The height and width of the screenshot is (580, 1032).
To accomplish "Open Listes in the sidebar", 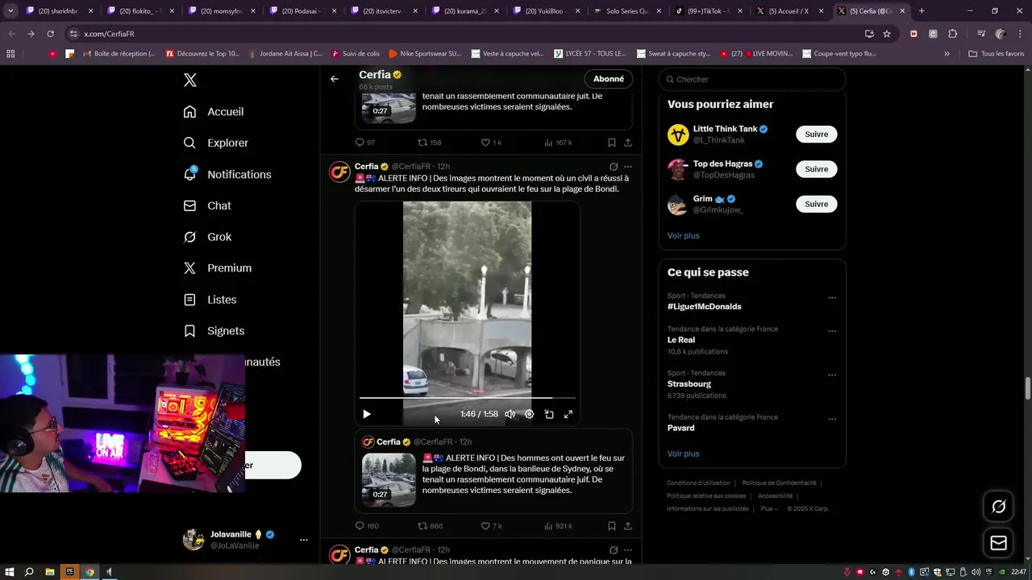I will pyautogui.click(x=210, y=300).
